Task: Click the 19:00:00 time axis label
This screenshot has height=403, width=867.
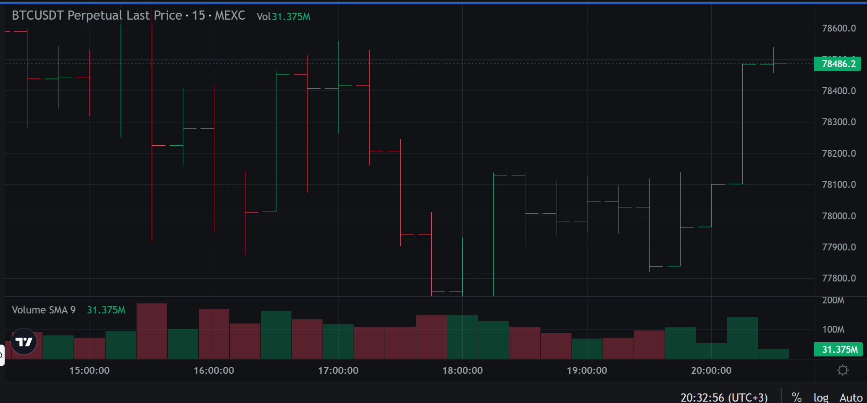Action: [x=587, y=371]
